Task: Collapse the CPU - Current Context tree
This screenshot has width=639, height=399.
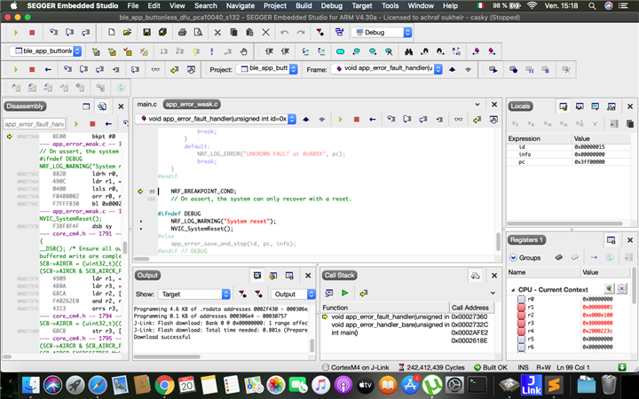Action: pyautogui.click(x=513, y=290)
